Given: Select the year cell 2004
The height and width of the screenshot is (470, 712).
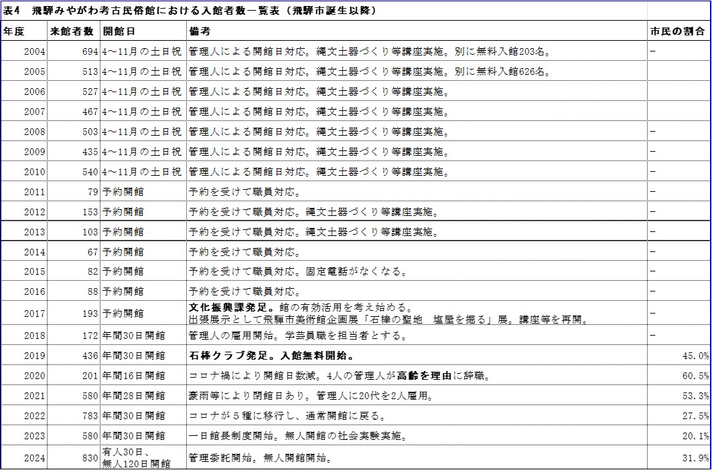Looking at the screenshot, I should coord(35,51).
